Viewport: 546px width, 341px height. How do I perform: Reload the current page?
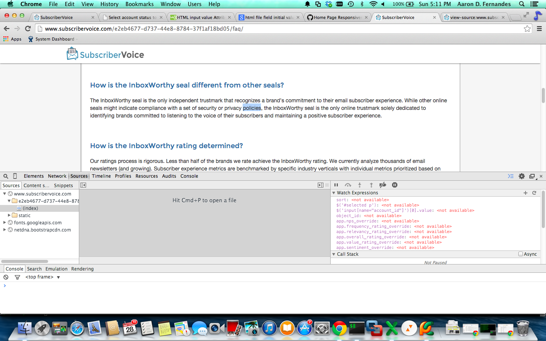(28, 29)
